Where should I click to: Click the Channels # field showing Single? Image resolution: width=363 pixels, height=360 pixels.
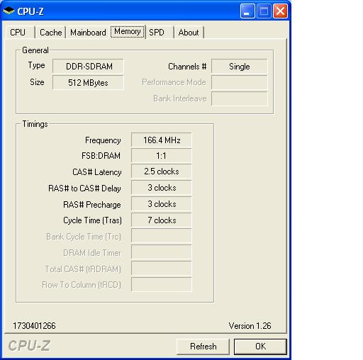pyautogui.click(x=240, y=67)
